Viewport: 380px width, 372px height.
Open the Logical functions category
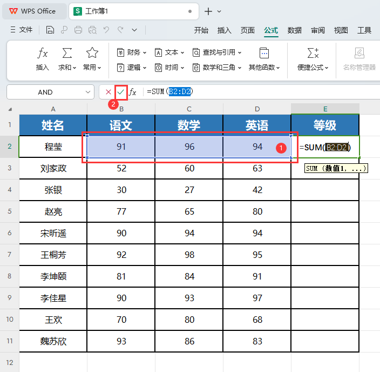[132, 68]
